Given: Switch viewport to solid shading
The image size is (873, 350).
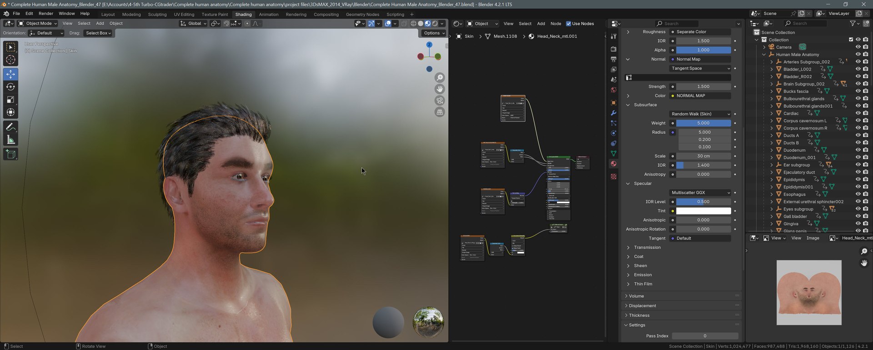Looking at the screenshot, I should tap(421, 24).
